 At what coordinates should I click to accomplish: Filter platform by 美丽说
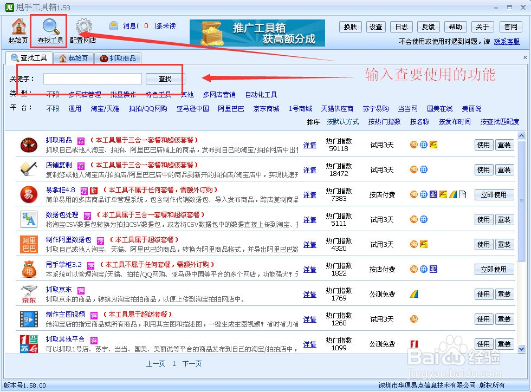tap(472, 109)
